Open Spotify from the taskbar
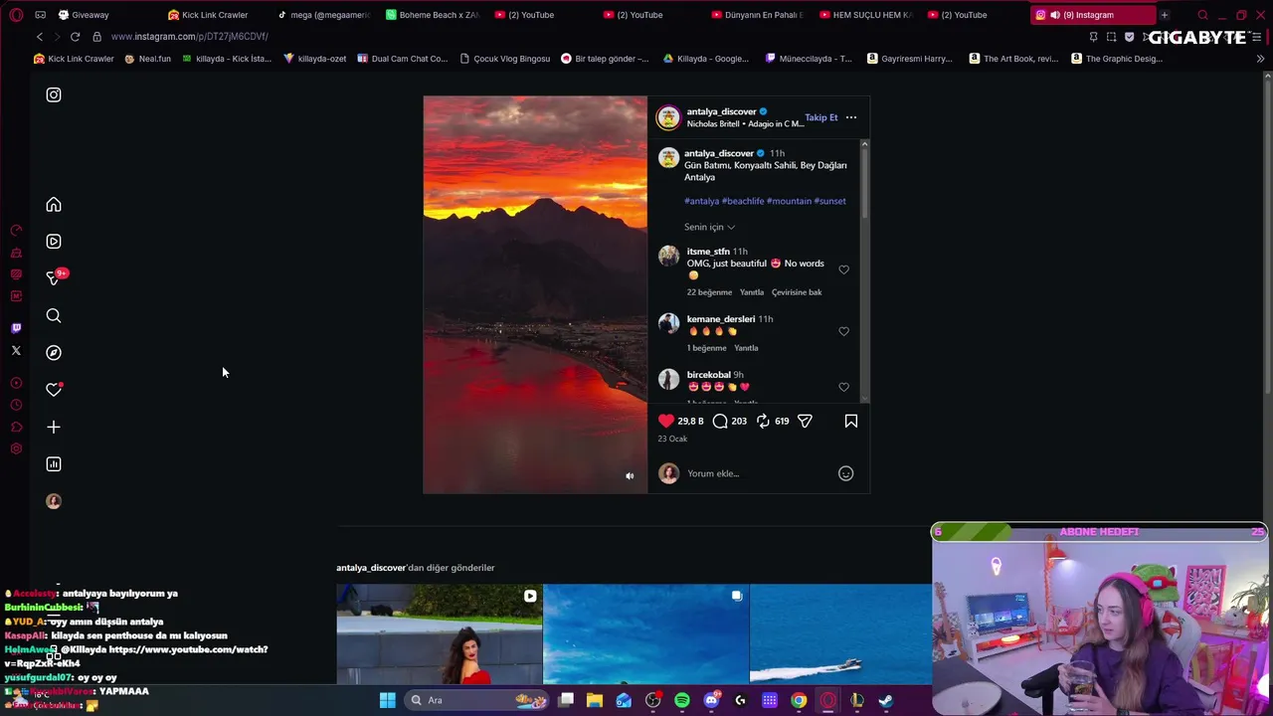1273x716 pixels. (682, 701)
